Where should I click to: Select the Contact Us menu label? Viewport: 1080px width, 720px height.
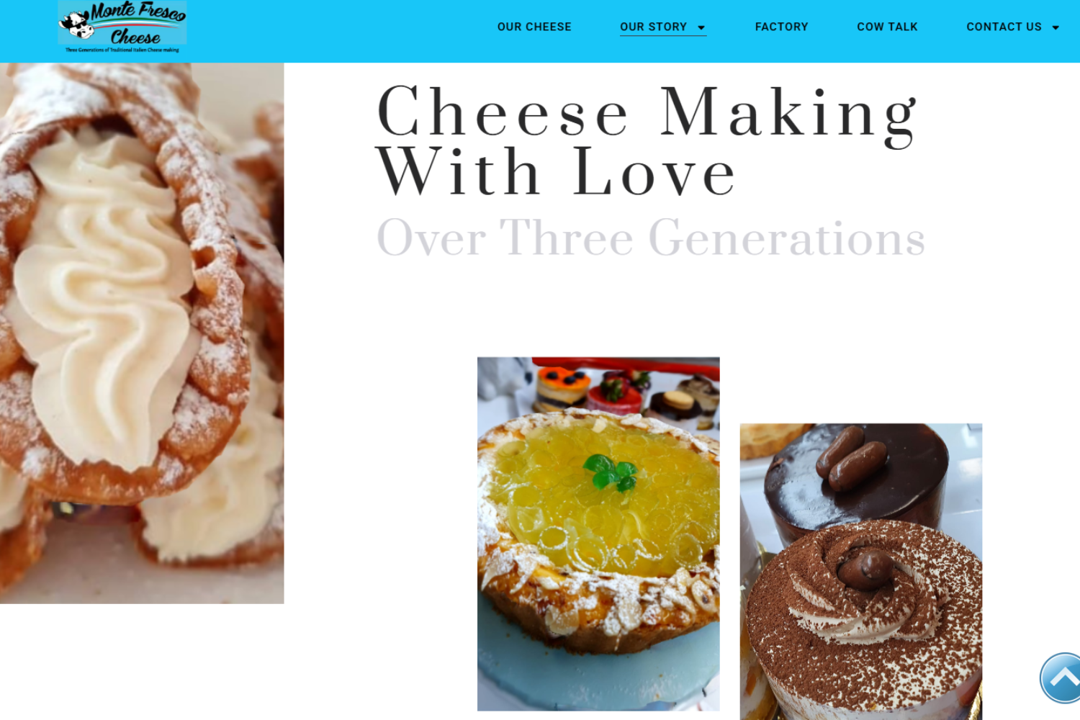pos(1004,27)
